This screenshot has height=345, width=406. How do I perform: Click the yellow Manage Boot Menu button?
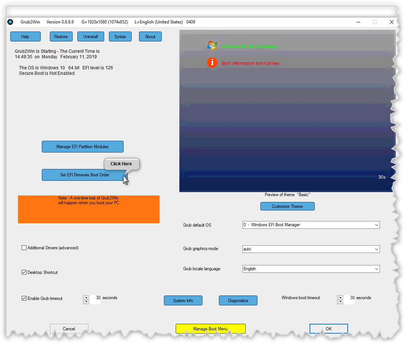(211, 329)
